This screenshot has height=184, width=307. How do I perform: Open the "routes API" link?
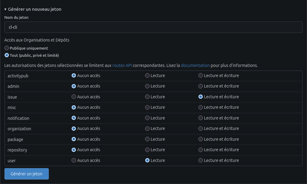click(122, 65)
